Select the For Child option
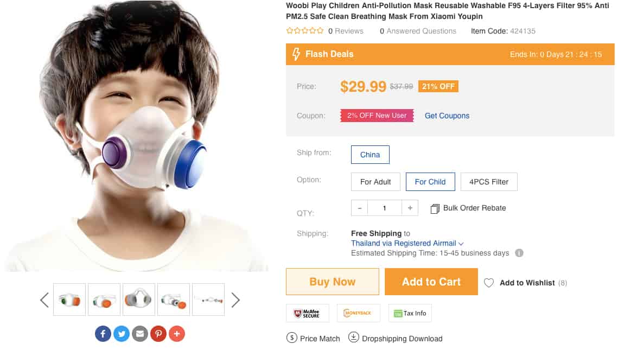Viewport: 618px width, 350px height. [430, 182]
